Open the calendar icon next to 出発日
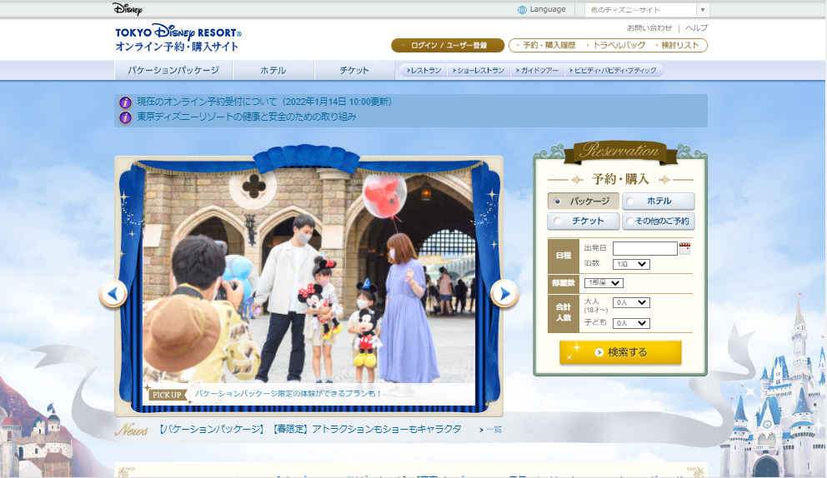This screenshot has width=827, height=478. point(684,248)
